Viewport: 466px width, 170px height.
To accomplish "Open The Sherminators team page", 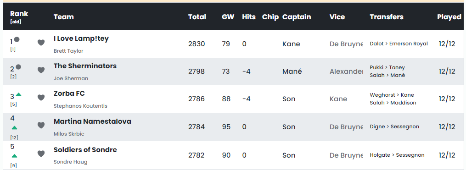I will pyautogui.click(x=85, y=66).
